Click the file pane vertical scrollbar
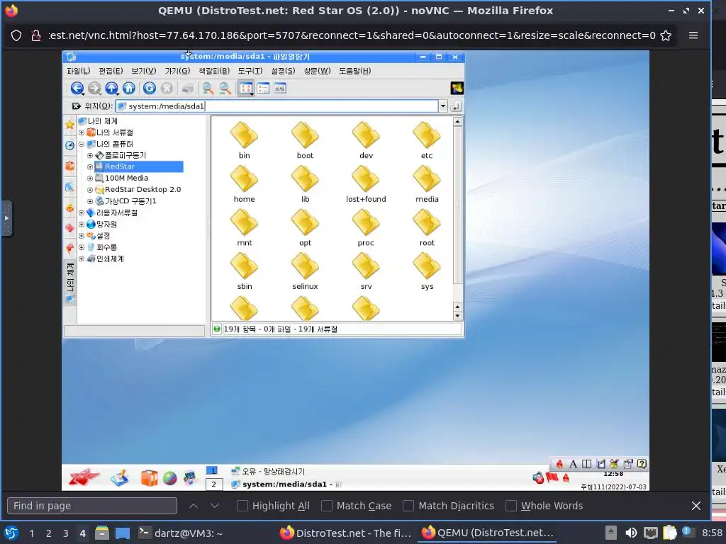 457,205
